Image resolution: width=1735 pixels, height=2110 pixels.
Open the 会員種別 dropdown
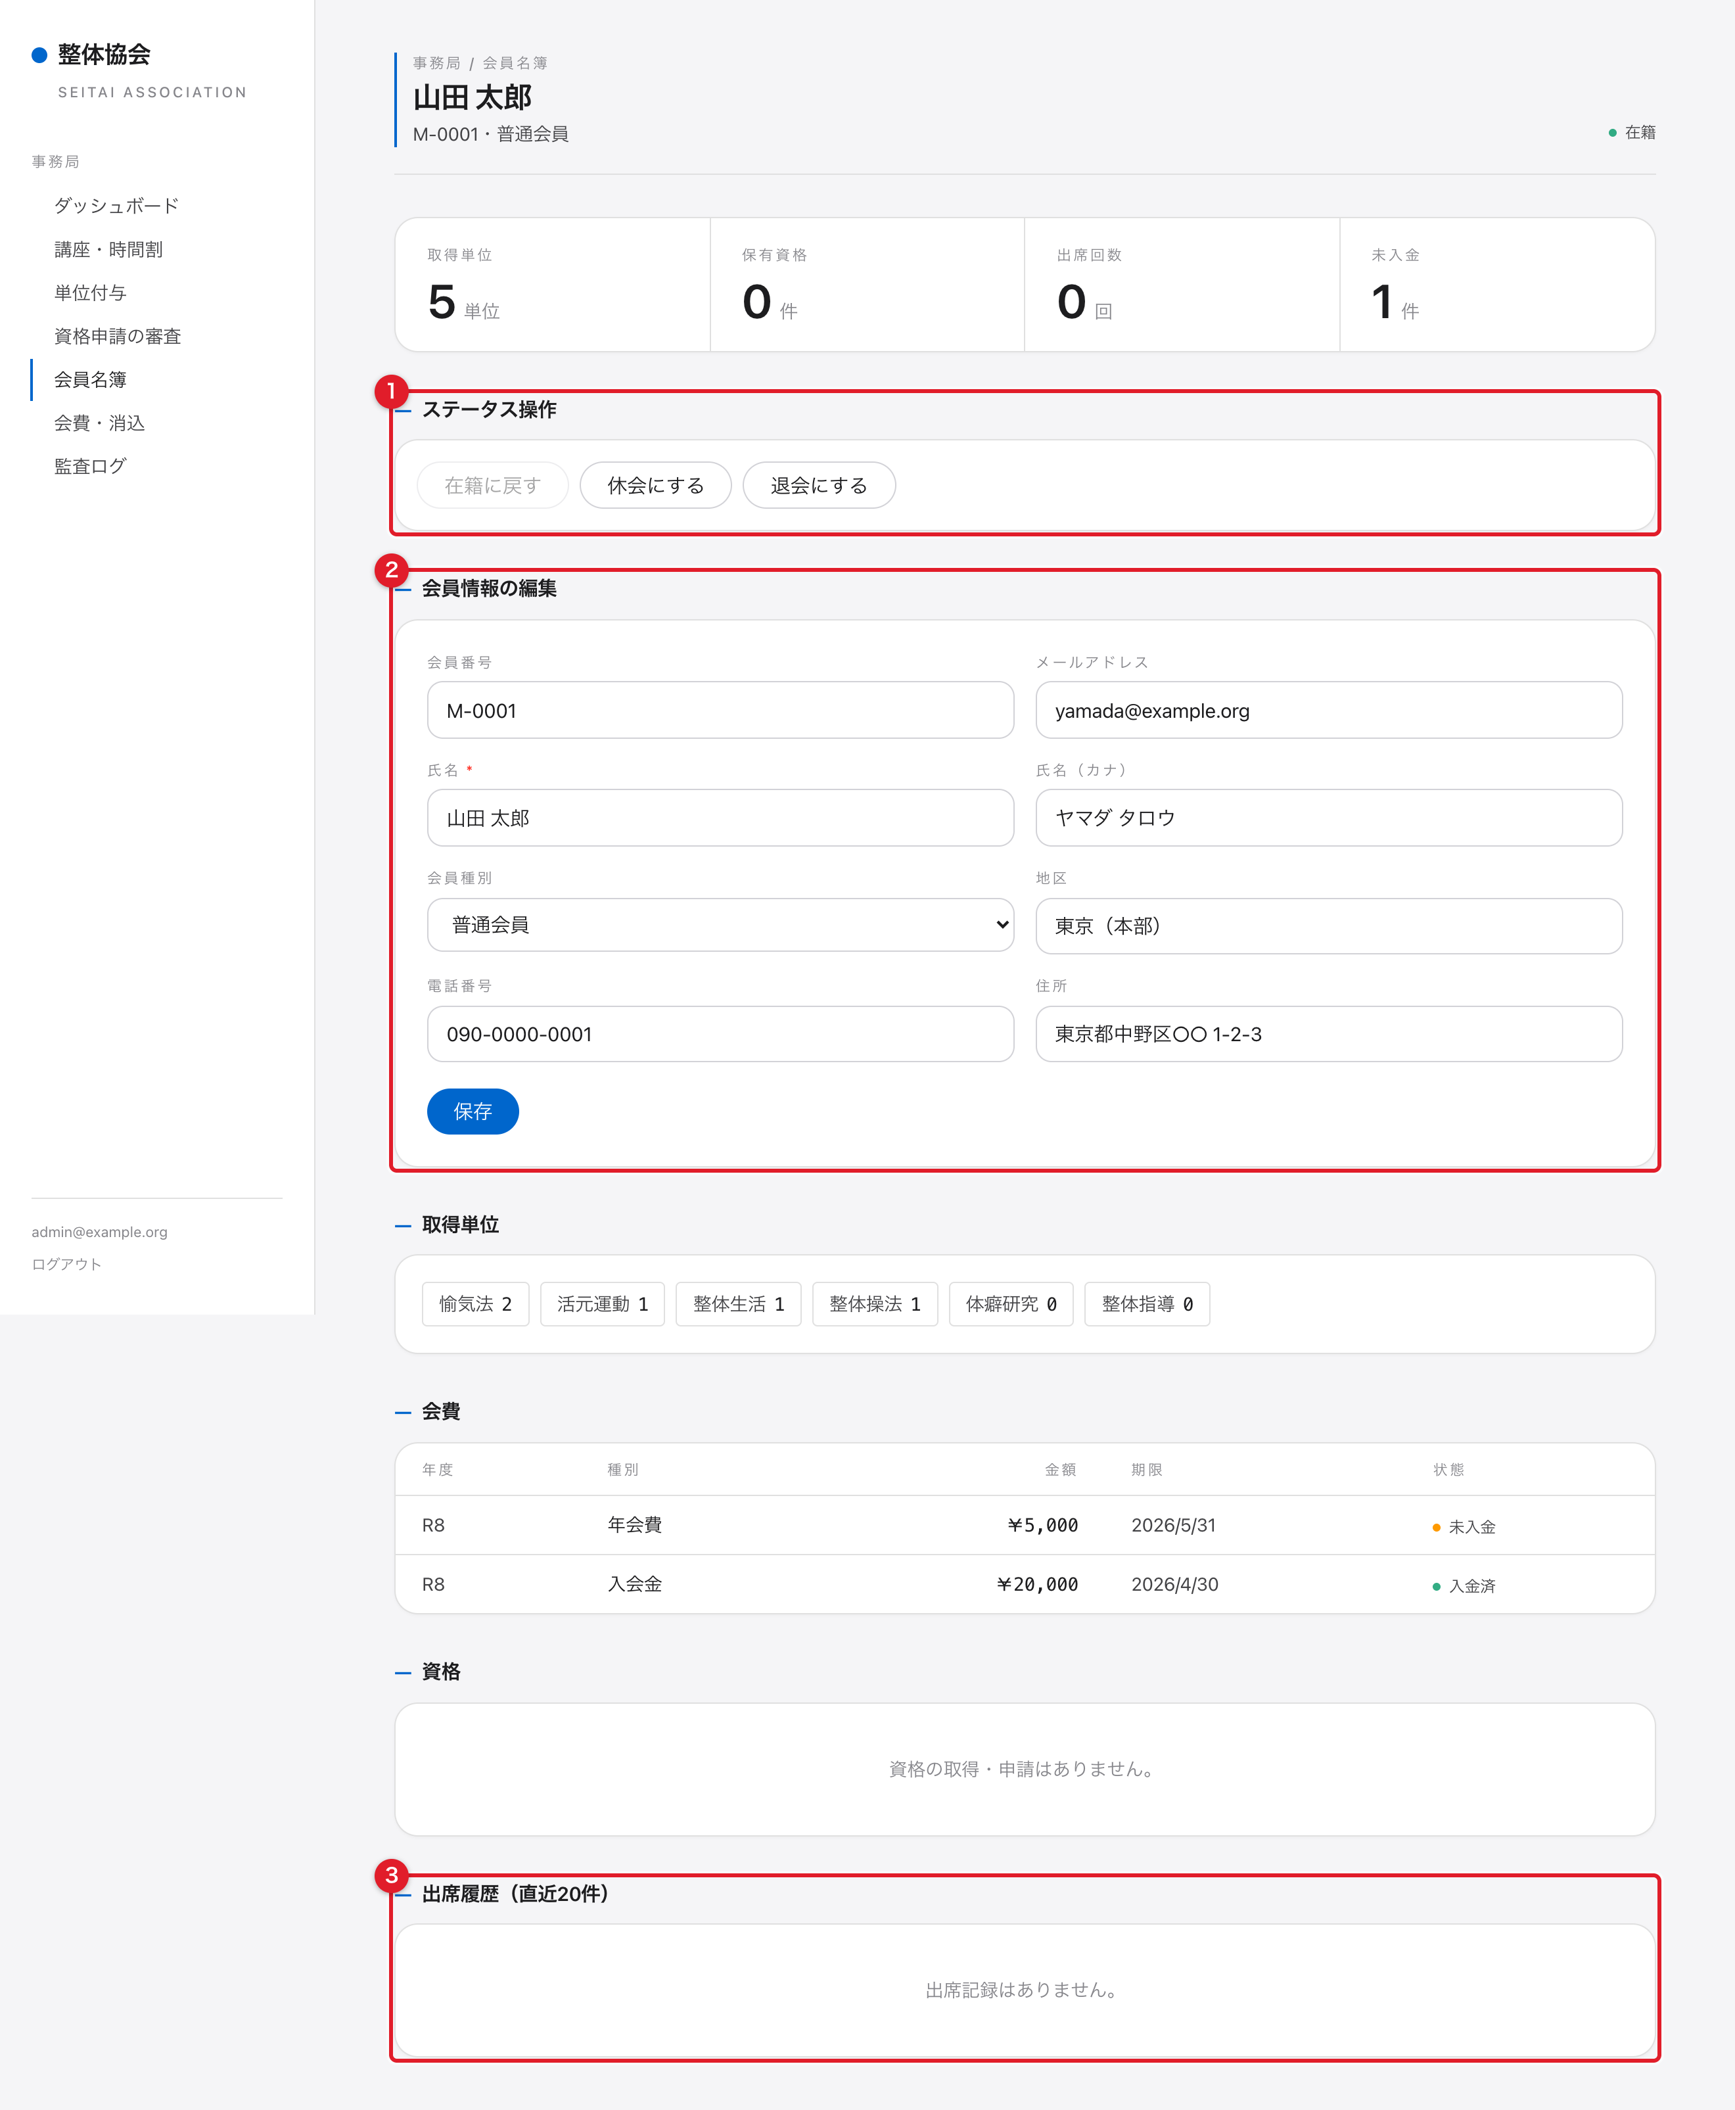[x=720, y=926]
